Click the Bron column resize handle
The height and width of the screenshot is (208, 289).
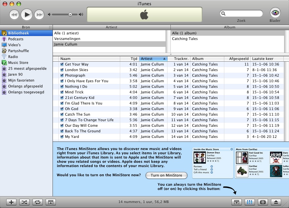tap(50, 28)
